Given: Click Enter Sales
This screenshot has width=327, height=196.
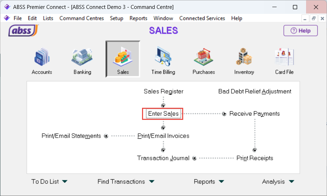Looking at the screenshot, I should pos(163,114).
